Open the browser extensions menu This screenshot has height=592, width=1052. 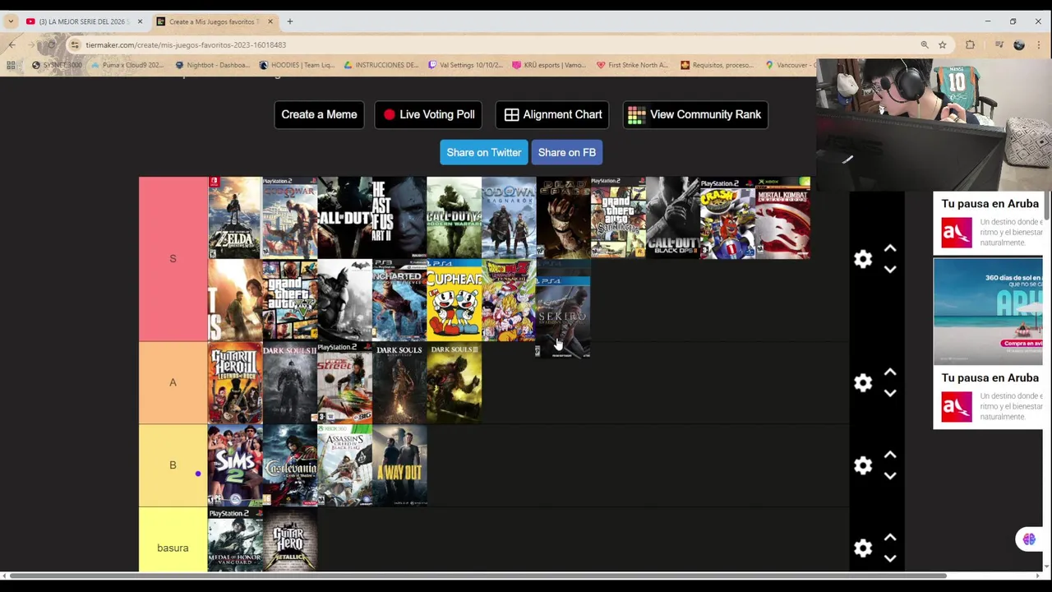(x=971, y=44)
